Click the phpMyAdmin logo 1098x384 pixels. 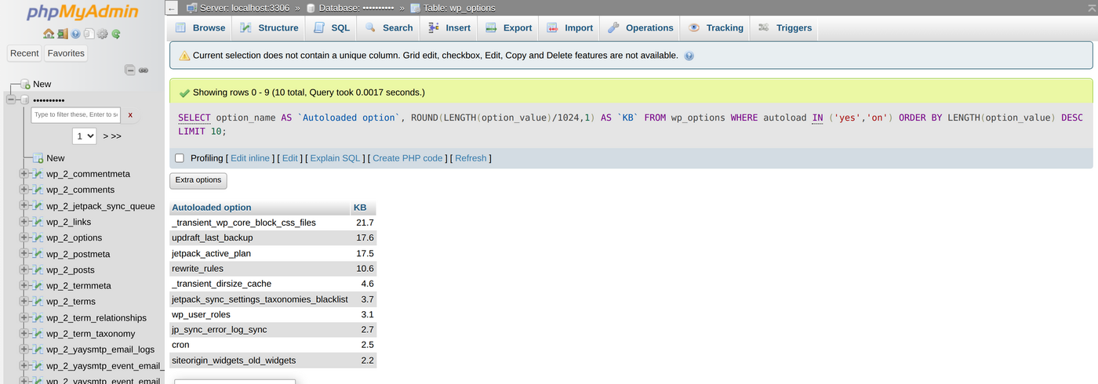pyautogui.click(x=82, y=13)
